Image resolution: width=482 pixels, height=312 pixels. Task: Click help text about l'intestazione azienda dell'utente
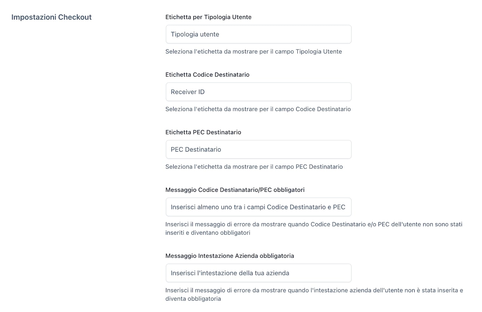point(314,294)
